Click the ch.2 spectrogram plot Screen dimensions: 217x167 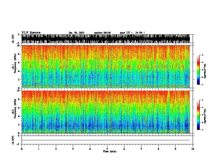(106, 112)
